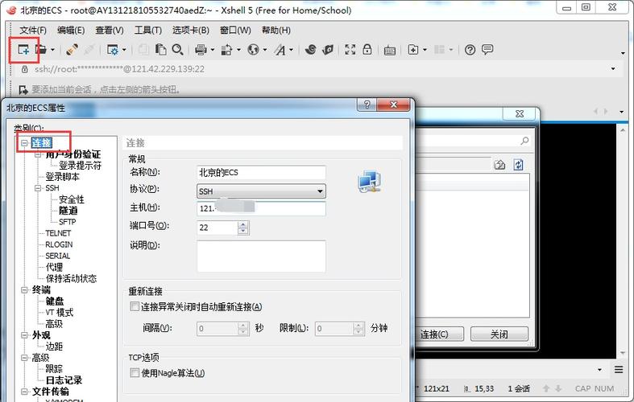The image size is (634, 402).
Task: Collapse the 终端 tree node
Action: tap(24, 289)
